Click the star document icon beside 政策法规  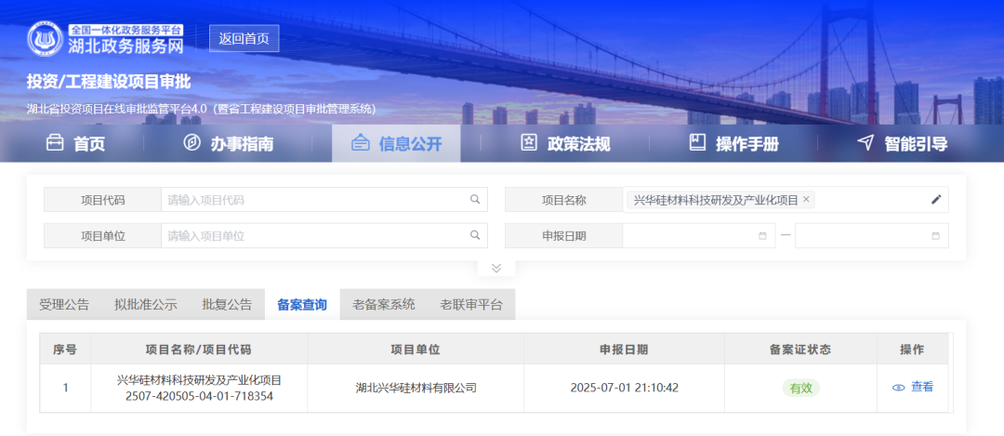pos(528,143)
